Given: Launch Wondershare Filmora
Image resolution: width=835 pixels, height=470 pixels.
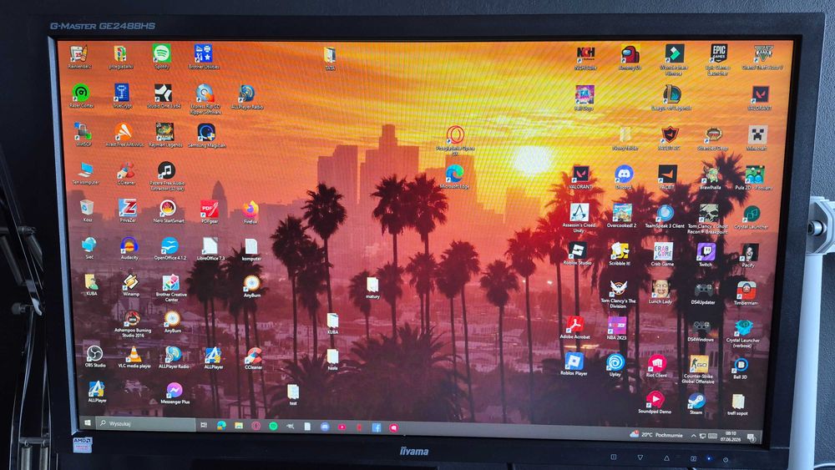Looking at the screenshot, I should (674, 59).
